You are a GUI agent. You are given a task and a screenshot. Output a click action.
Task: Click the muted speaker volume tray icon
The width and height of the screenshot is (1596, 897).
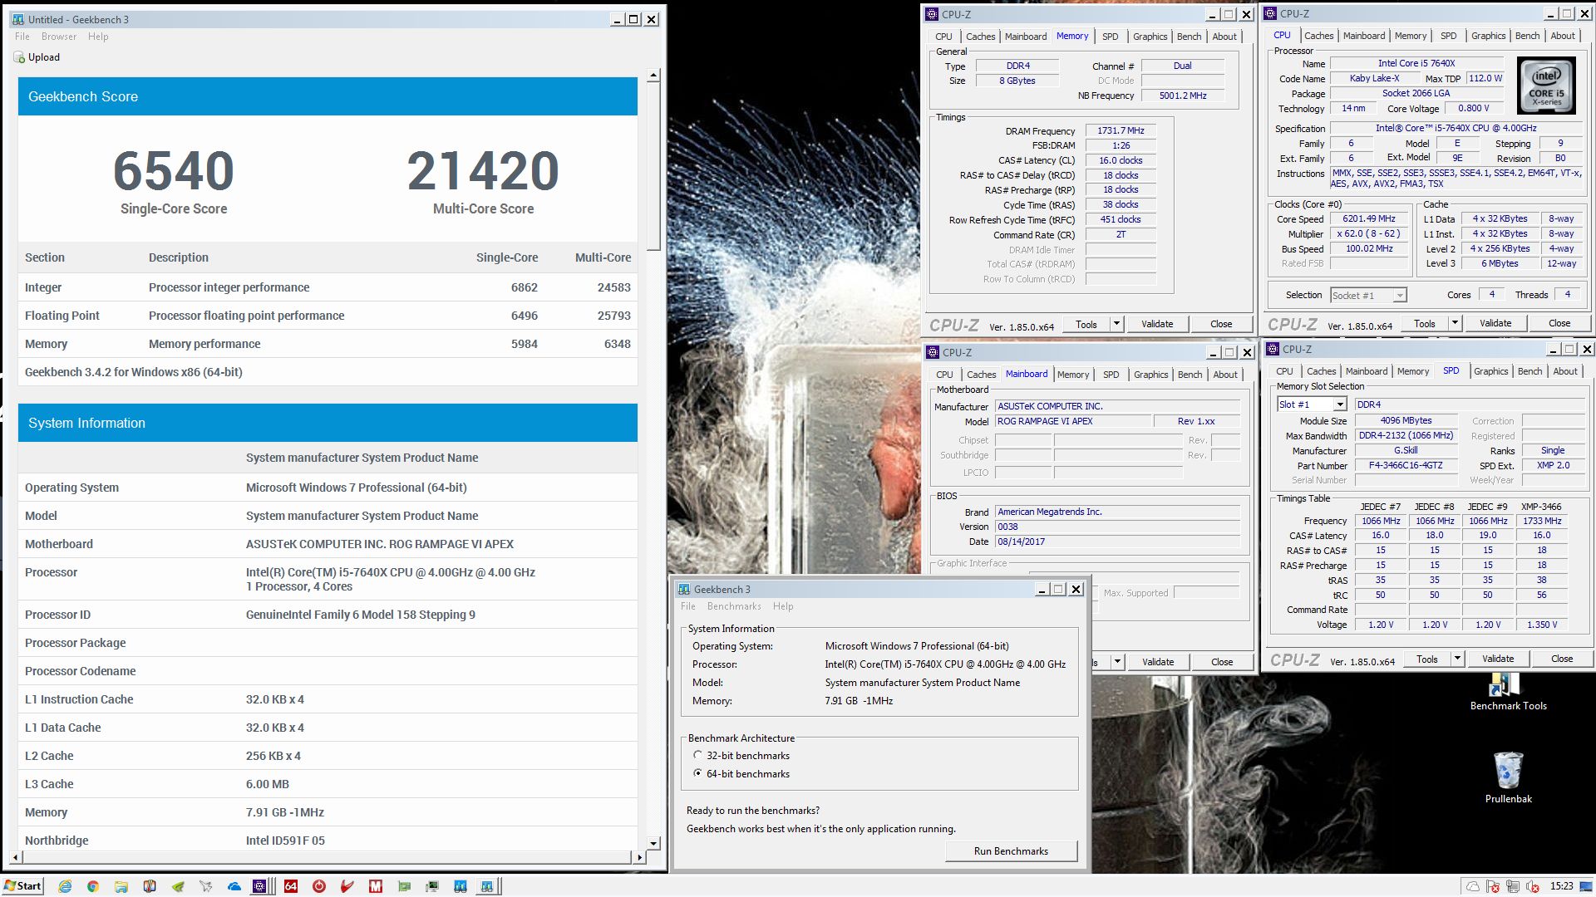pyautogui.click(x=1534, y=886)
